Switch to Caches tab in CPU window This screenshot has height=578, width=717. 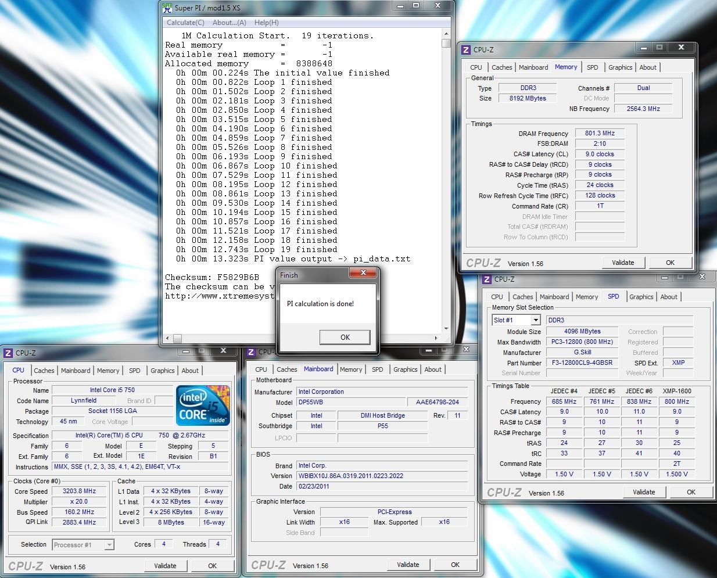pos(44,371)
